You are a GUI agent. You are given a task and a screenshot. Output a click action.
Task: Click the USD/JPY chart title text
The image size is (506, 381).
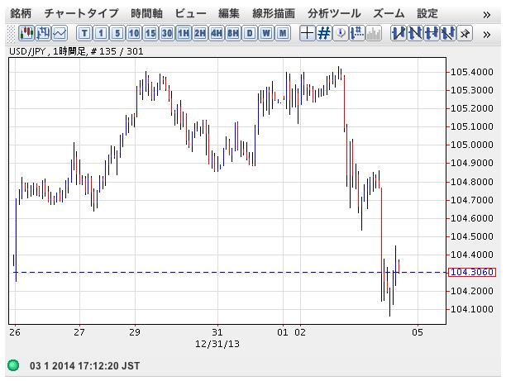76,51
